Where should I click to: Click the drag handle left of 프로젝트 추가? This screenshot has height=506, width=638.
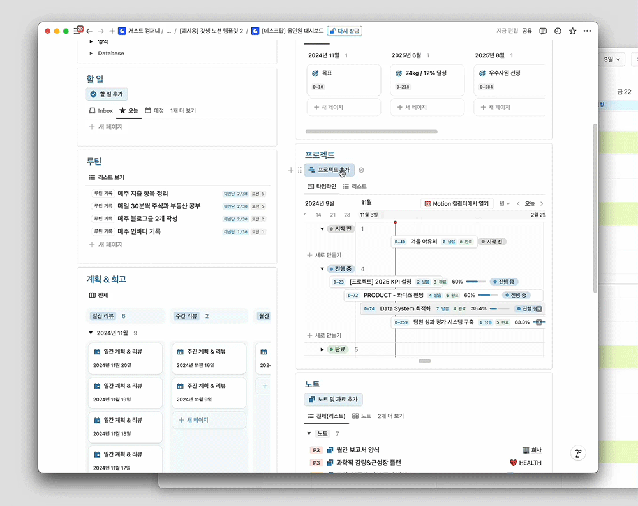300,170
